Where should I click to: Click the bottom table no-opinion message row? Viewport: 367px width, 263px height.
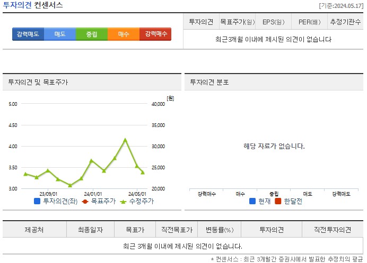tap(183, 246)
